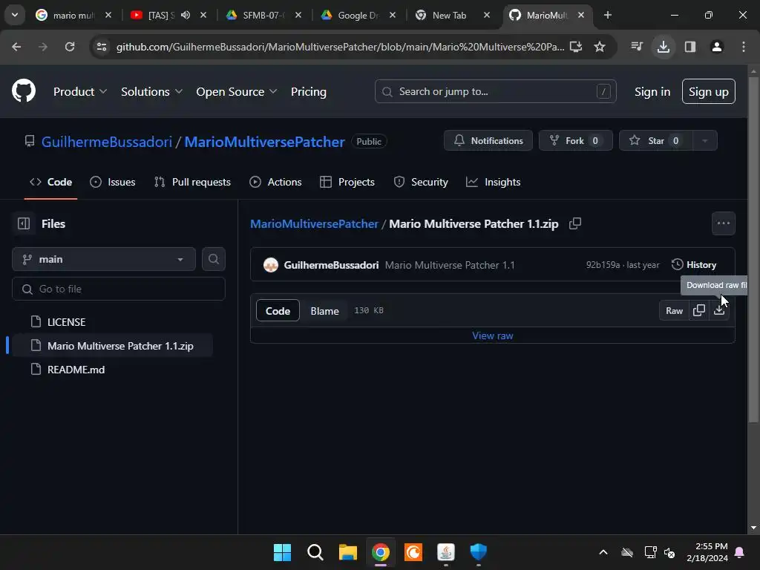Click the Notifications button
Screen dimensions: 760x570
pyautogui.click(x=488, y=140)
